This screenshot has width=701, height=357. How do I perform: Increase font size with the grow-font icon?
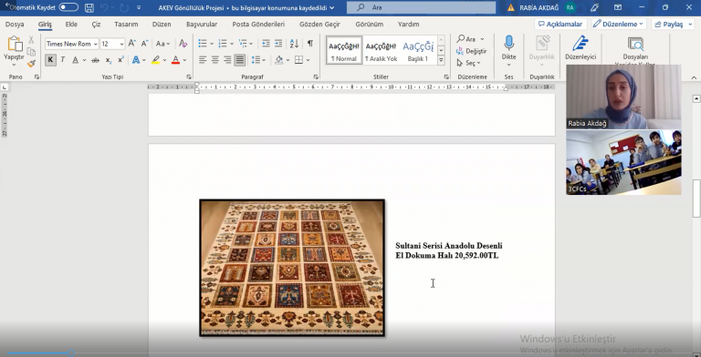[x=131, y=44]
